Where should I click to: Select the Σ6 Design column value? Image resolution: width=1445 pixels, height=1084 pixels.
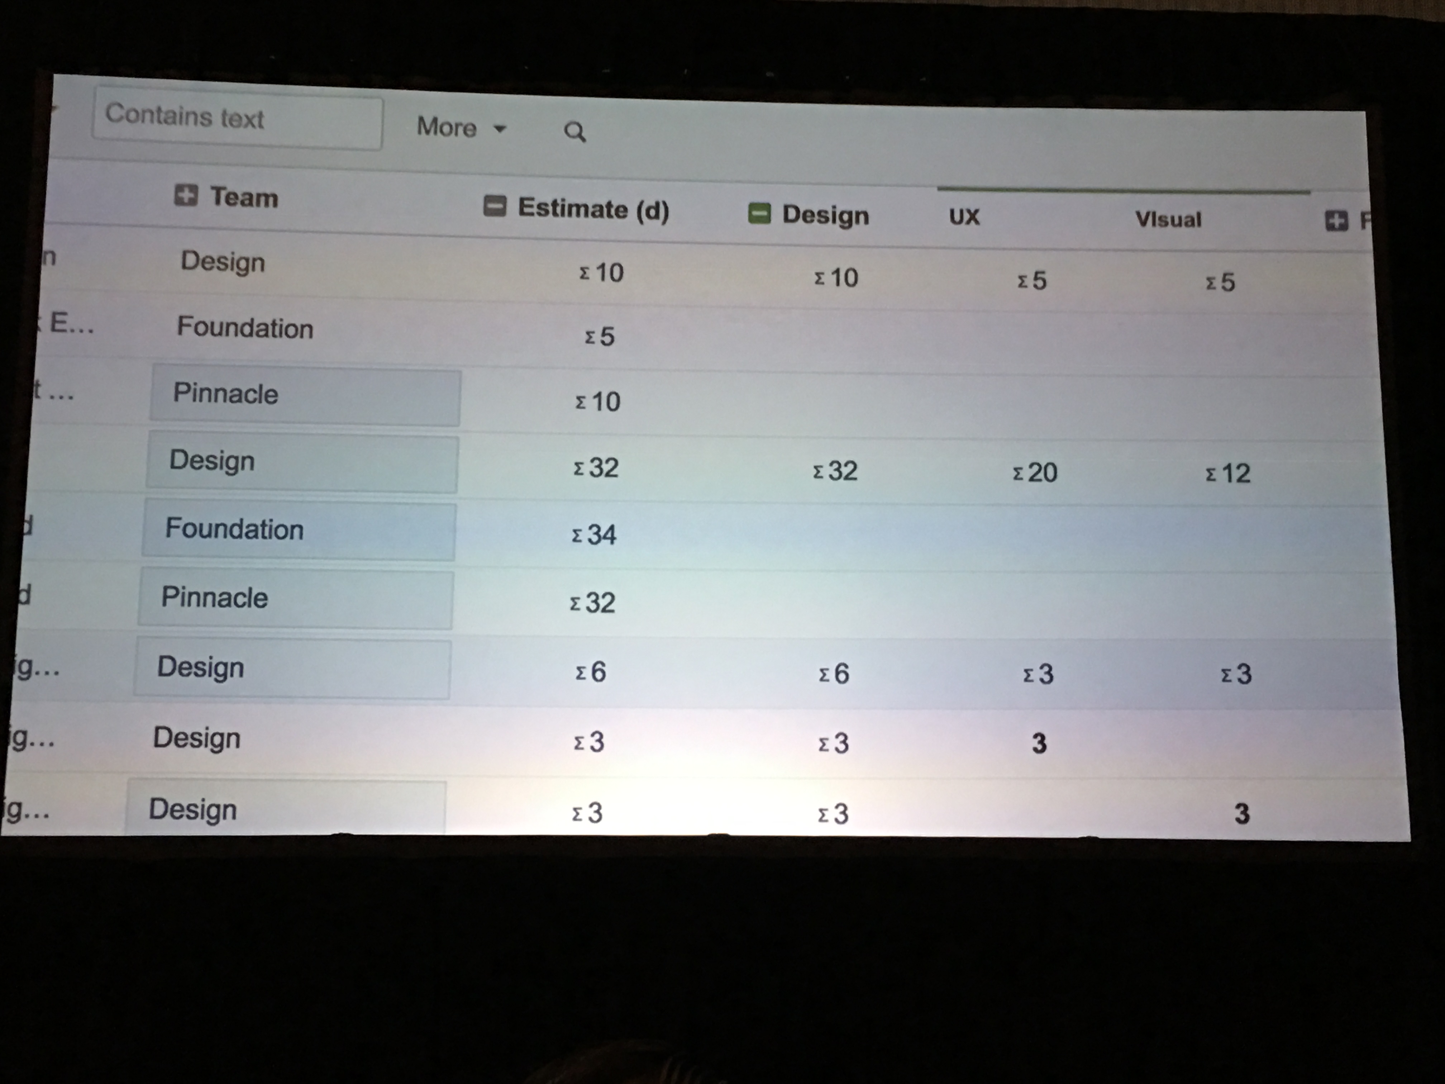point(834,674)
